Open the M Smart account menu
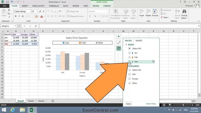The width and height of the screenshot is (201, 113). tap(190, 6)
